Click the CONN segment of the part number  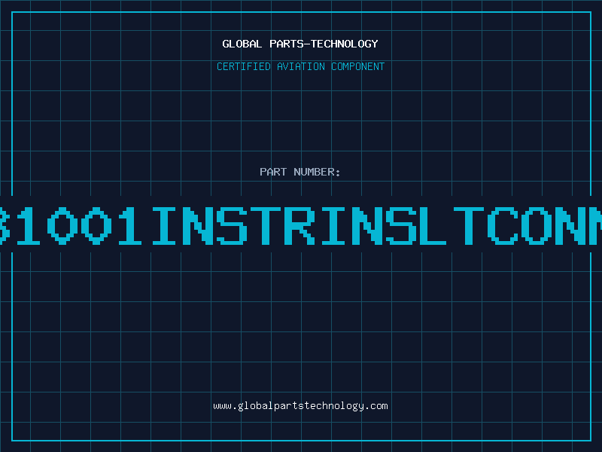click(544, 226)
